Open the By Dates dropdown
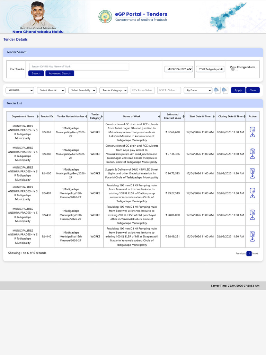 pos(198,90)
